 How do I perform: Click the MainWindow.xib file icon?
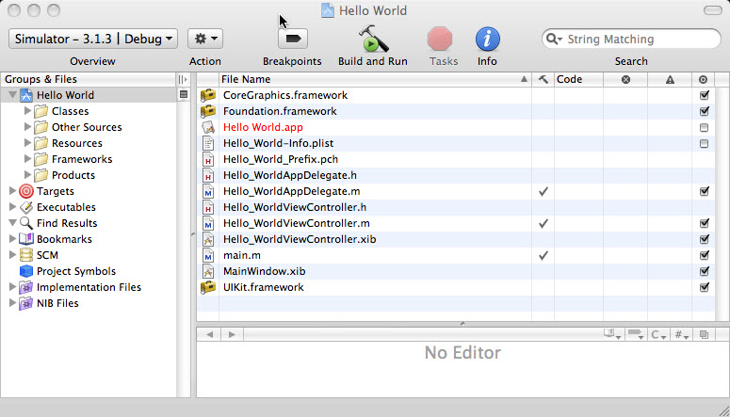point(208,271)
